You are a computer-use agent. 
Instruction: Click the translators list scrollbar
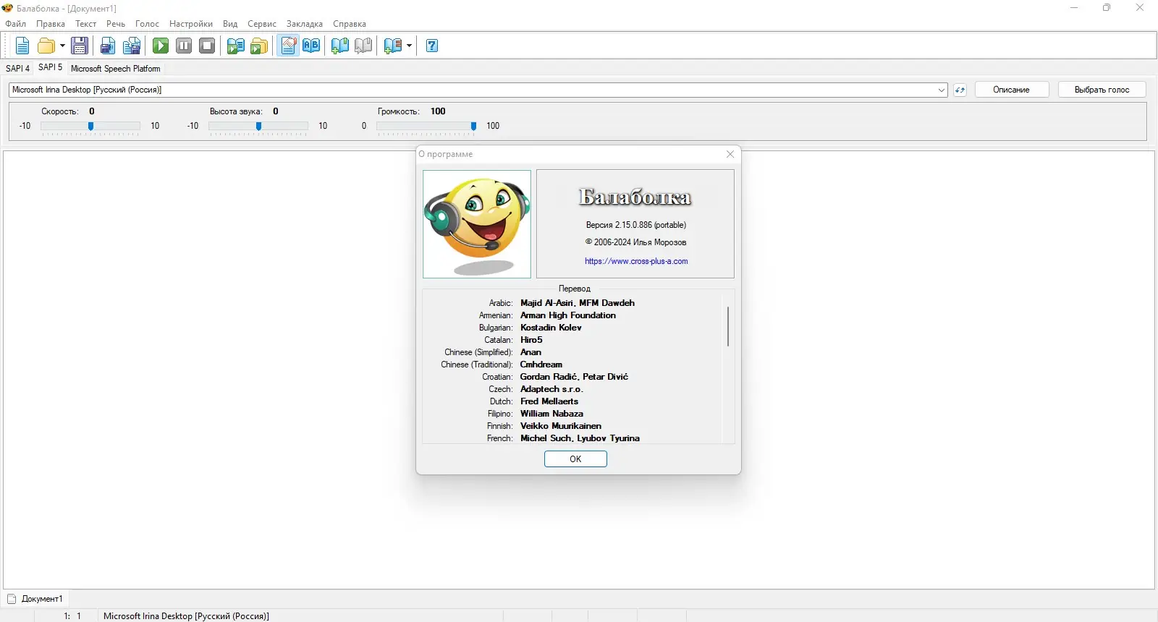727,325
